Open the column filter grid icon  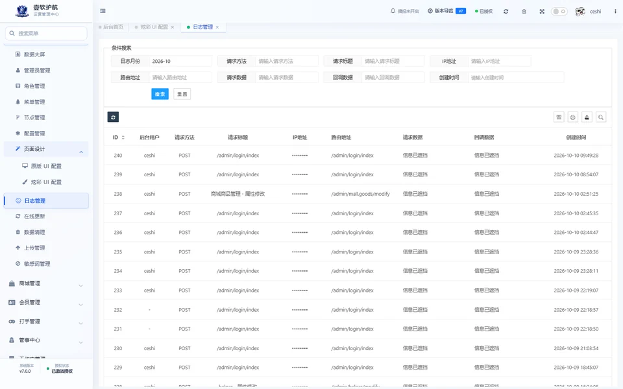point(559,117)
